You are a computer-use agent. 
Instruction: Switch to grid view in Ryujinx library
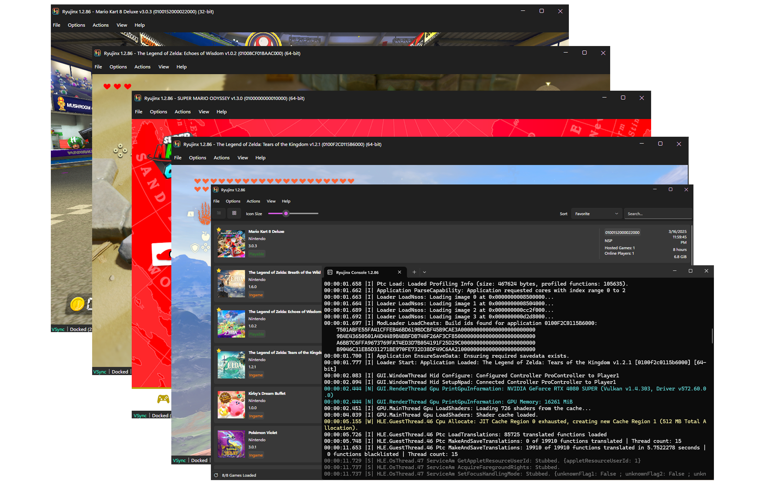click(x=234, y=213)
